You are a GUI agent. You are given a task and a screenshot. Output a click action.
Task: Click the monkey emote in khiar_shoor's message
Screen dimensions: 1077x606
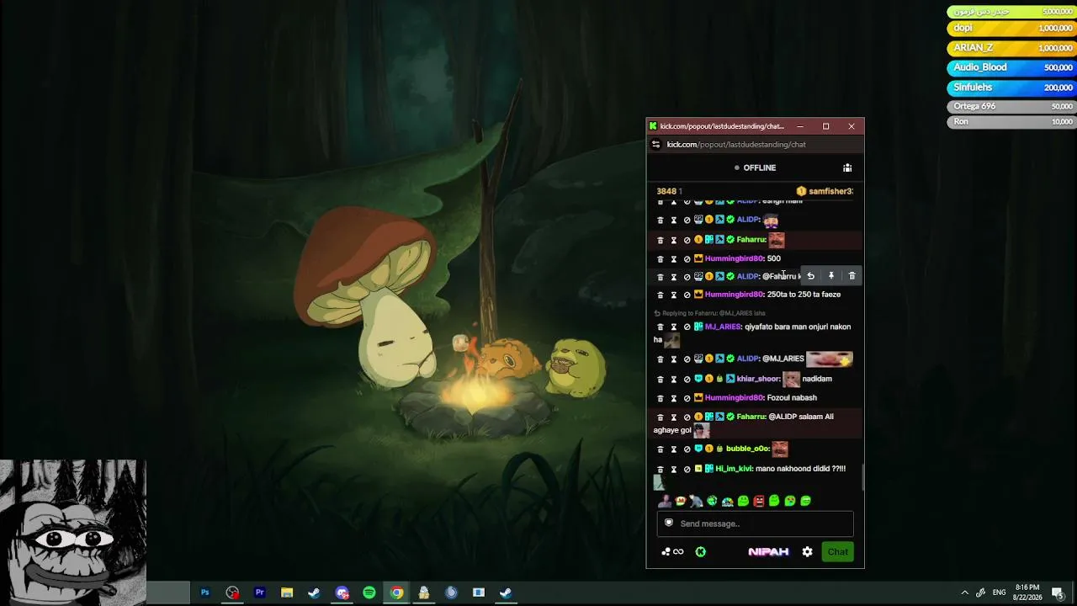pos(791,380)
